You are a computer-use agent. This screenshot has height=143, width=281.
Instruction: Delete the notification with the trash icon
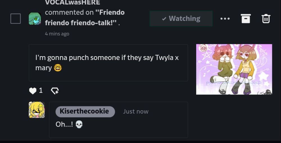tap(266, 19)
